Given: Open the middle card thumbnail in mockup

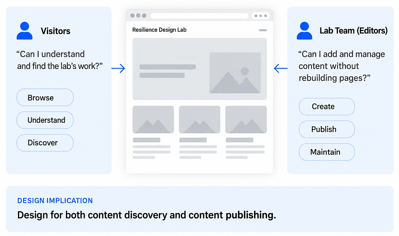Looking at the screenshot, I should coord(199,119).
